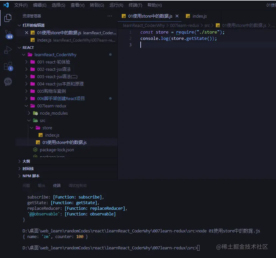
Task: Place the cursor on empty line 3
Action: click(197, 45)
